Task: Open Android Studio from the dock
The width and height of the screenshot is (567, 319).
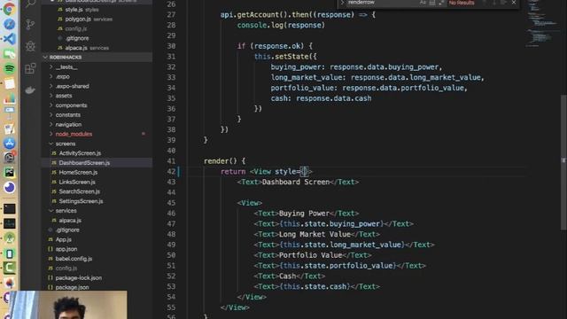Action: [x=10, y=238]
